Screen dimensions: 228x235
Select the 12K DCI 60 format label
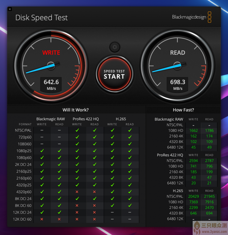22,219
